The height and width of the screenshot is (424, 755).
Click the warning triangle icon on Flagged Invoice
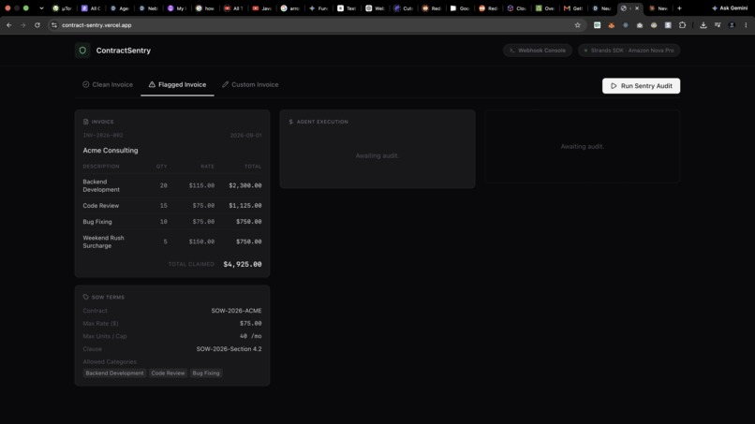tap(152, 84)
